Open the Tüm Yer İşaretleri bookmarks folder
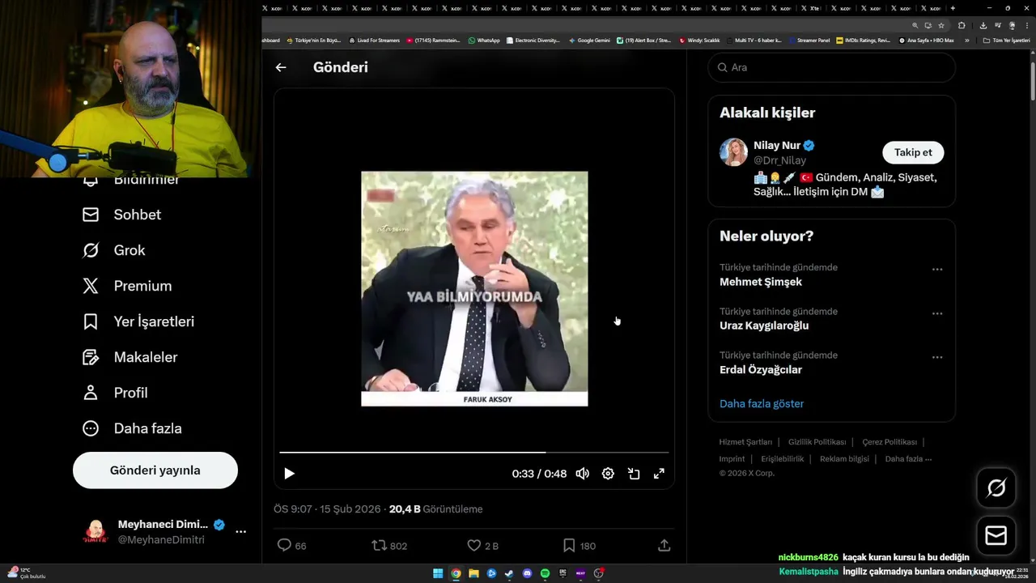This screenshot has height=583, width=1036. (1006, 40)
